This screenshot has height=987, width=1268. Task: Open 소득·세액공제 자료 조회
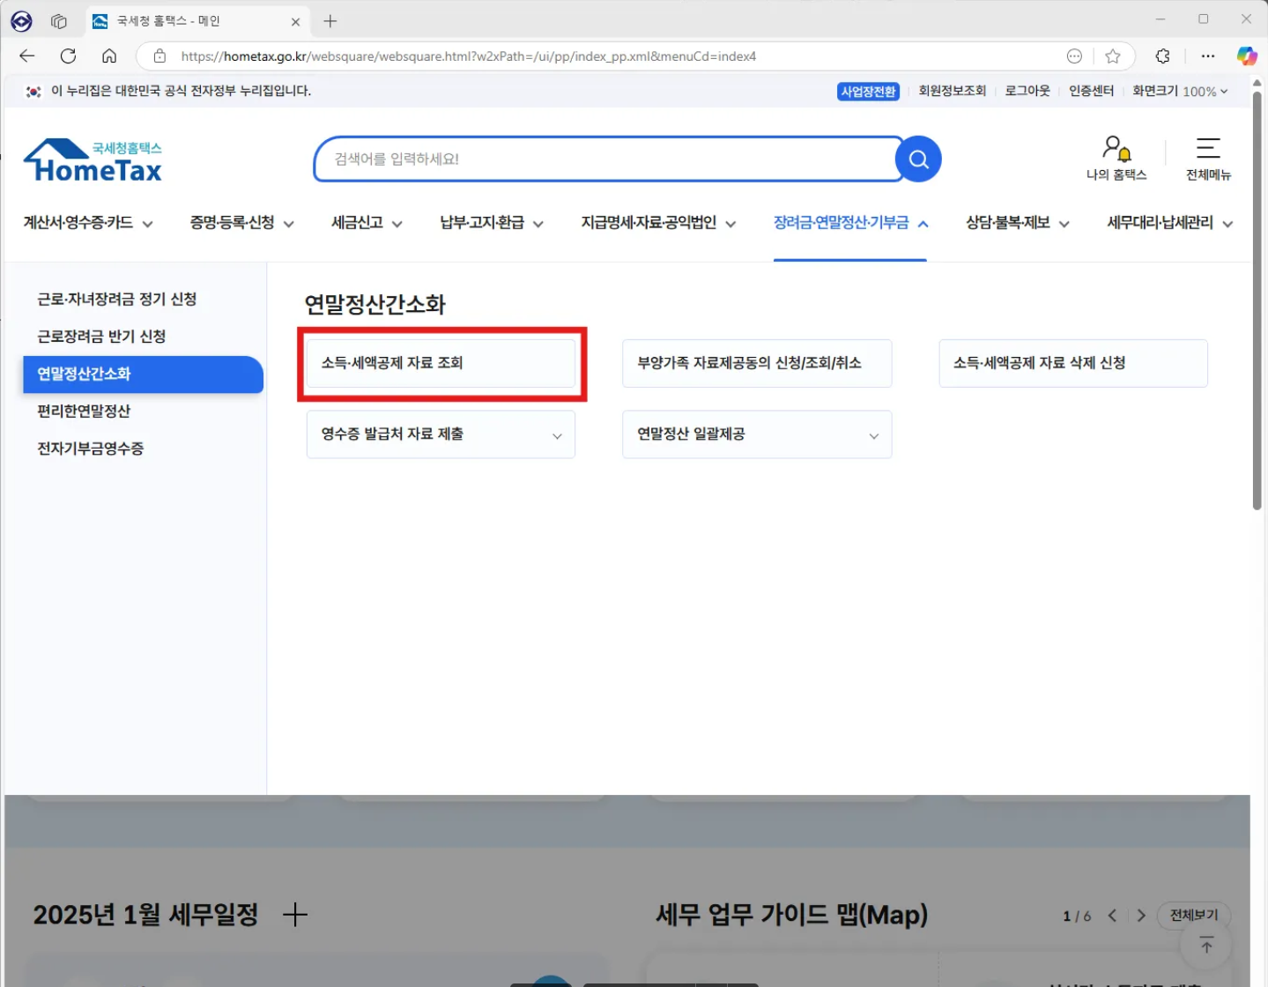(x=441, y=363)
